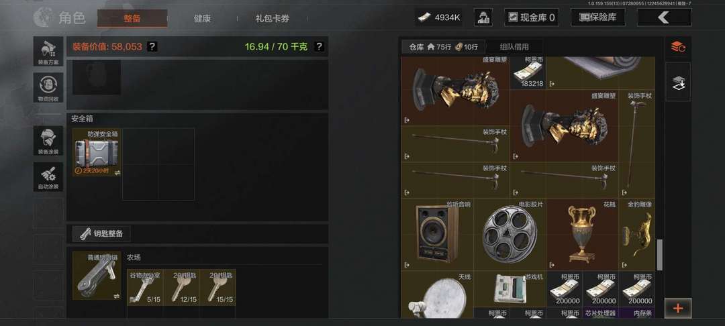Toggle the swap arrows on 防弹安全箱
Viewport: 725px width, 326px height.
click(x=117, y=172)
